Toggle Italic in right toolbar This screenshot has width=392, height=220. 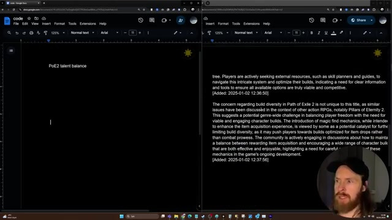(x=318, y=32)
